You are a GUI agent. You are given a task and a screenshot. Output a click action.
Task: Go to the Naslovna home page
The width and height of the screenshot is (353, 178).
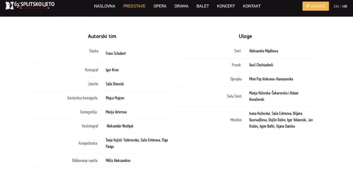coord(105,6)
